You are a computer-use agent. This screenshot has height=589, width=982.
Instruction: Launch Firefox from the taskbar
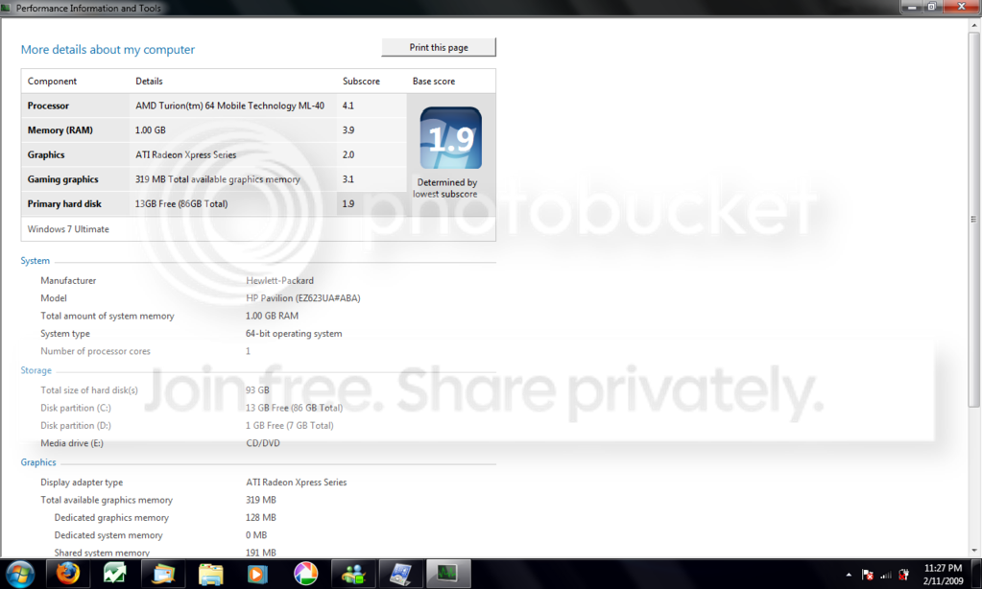point(67,574)
